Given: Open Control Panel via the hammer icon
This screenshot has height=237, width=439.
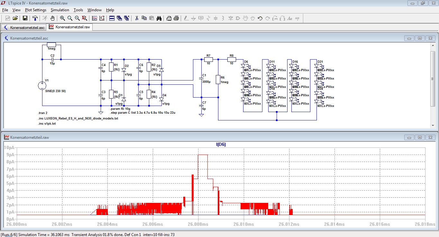Looking at the screenshot, I should click(35, 18).
